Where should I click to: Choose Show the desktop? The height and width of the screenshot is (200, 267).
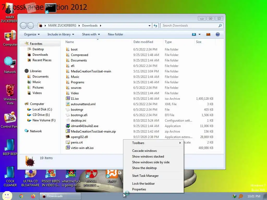coord(144,168)
